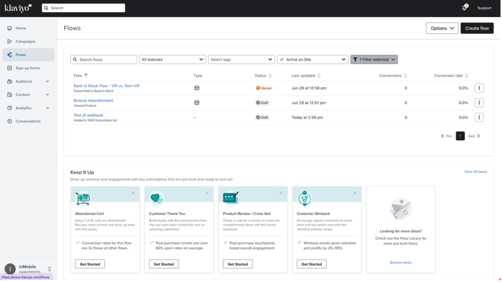Click the Abandoned Cart shopping cart illustration

[x=82, y=198]
